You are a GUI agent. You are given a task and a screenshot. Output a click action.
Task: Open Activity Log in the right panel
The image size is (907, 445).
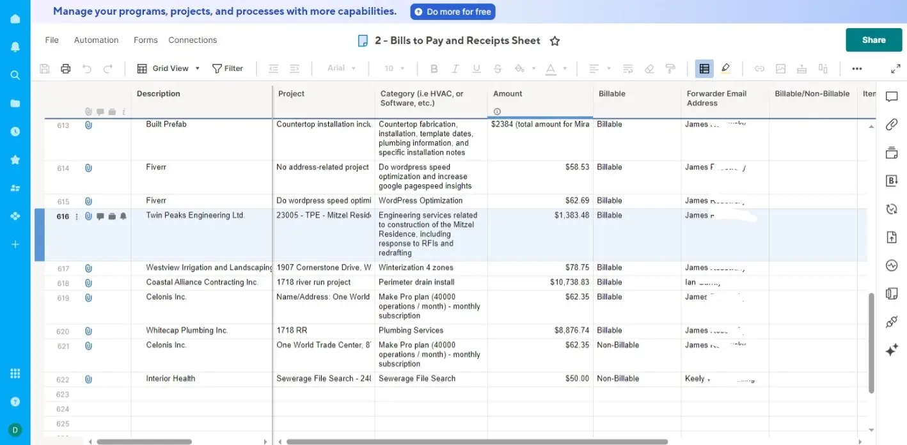pyautogui.click(x=892, y=265)
